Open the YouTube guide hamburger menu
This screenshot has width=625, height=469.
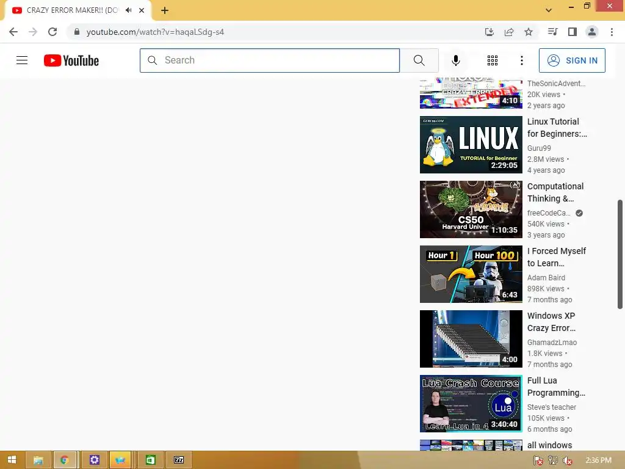(22, 60)
